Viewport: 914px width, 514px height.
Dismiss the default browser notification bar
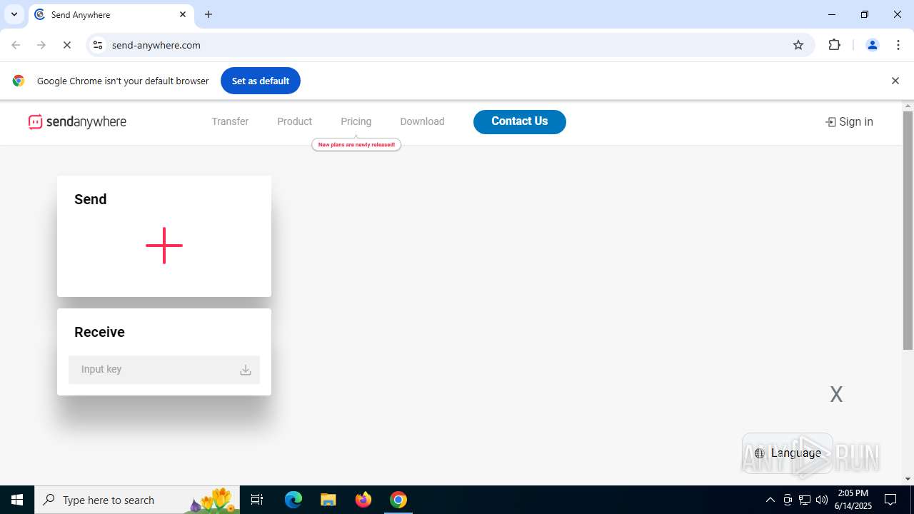895,81
